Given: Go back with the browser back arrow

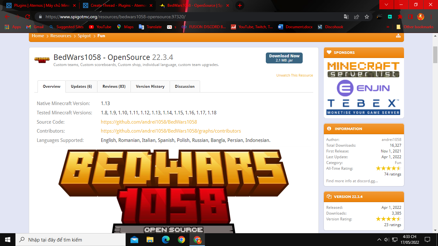Looking at the screenshot, I should tap(7, 17).
